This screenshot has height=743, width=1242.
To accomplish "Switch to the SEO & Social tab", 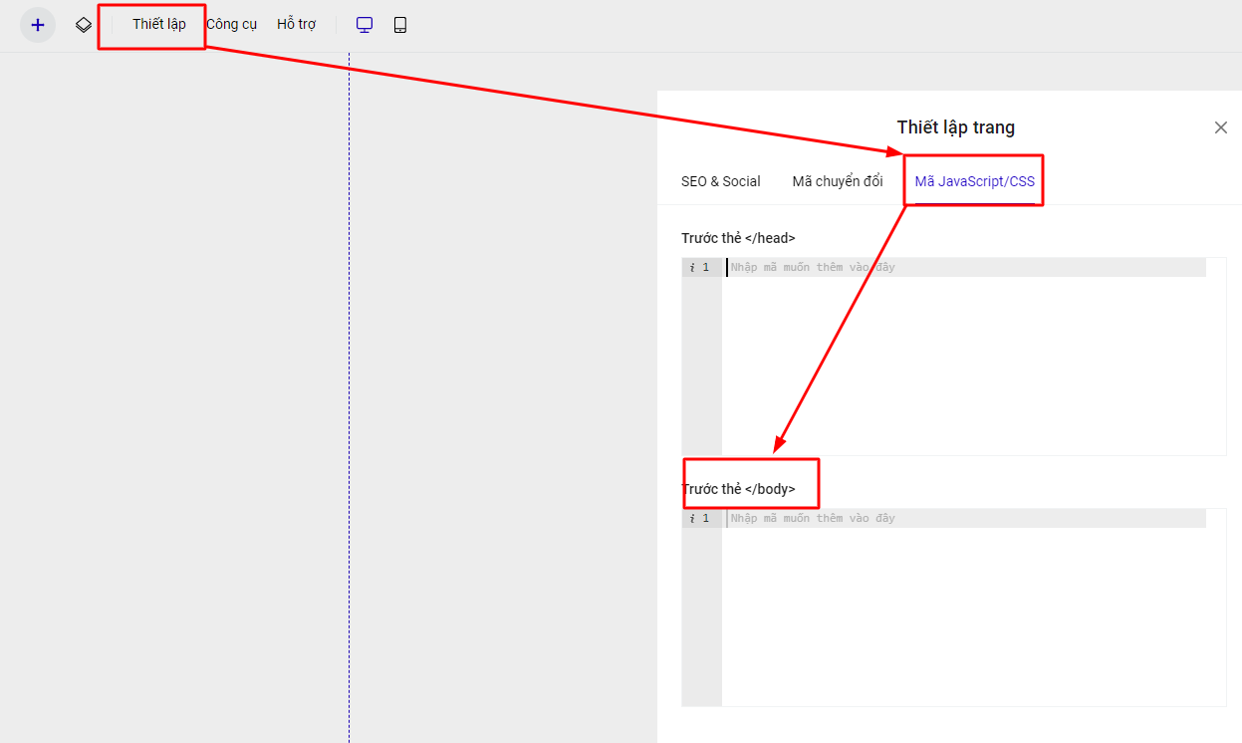I will (x=720, y=181).
